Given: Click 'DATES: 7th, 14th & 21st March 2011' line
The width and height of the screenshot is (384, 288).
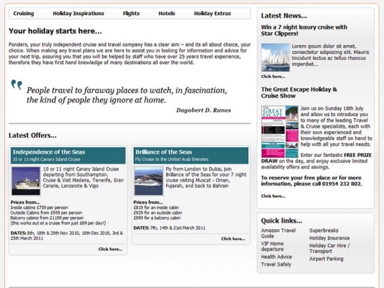Looking at the screenshot, I should [169, 228].
